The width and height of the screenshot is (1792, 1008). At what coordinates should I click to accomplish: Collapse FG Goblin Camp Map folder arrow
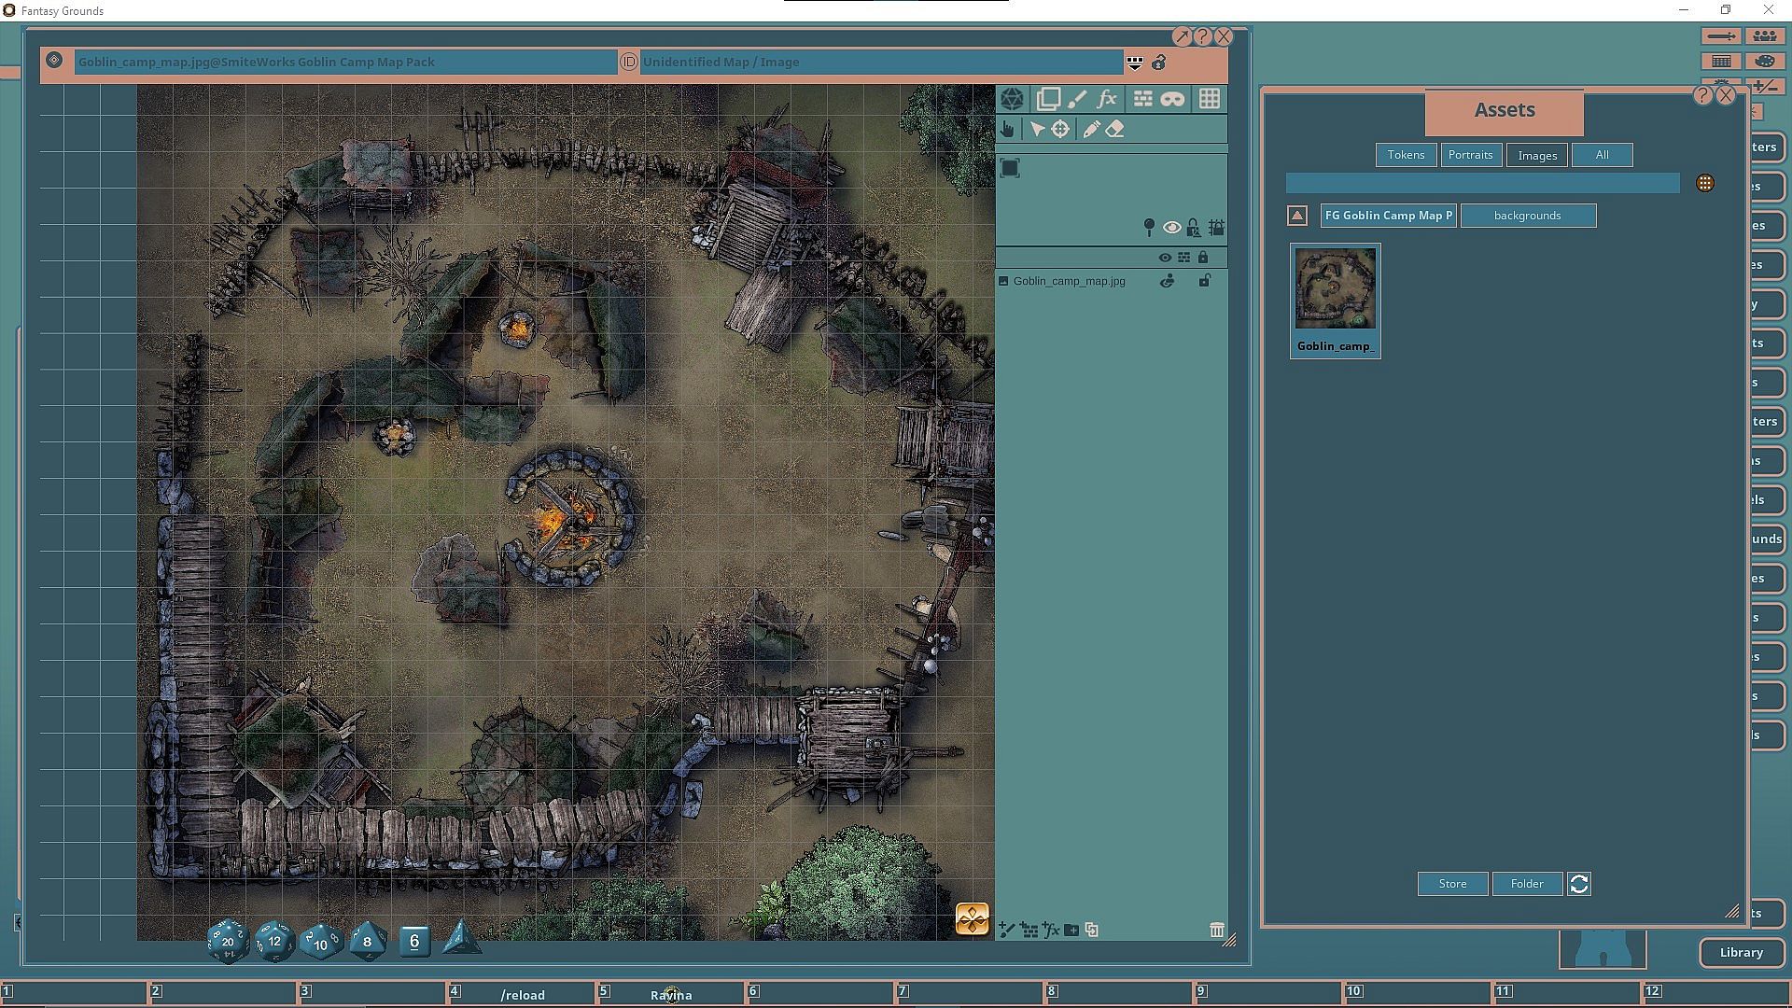pyautogui.click(x=1296, y=216)
